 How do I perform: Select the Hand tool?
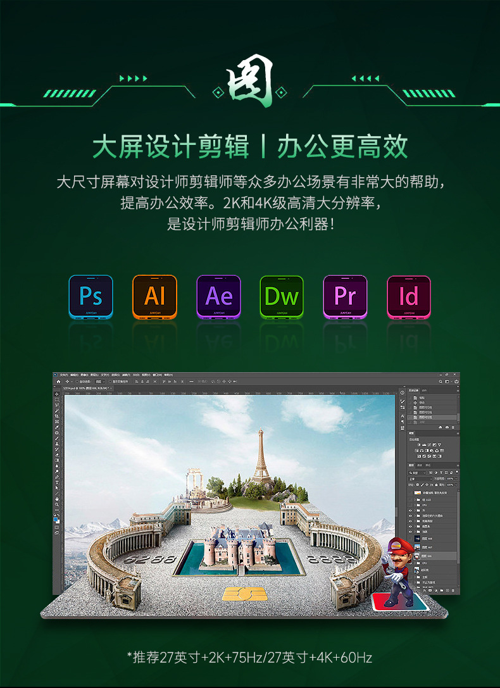[56, 499]
